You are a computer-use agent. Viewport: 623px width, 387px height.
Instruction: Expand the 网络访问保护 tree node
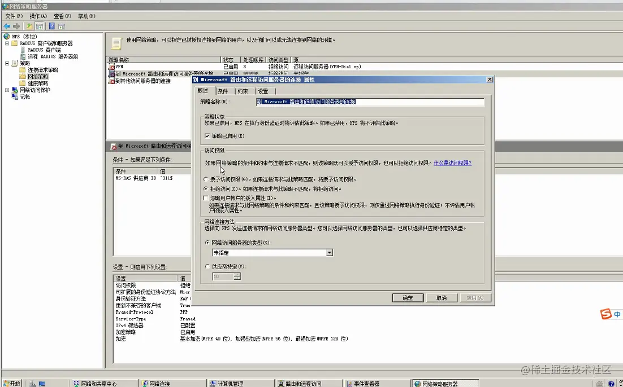click(x=7, y=90)
